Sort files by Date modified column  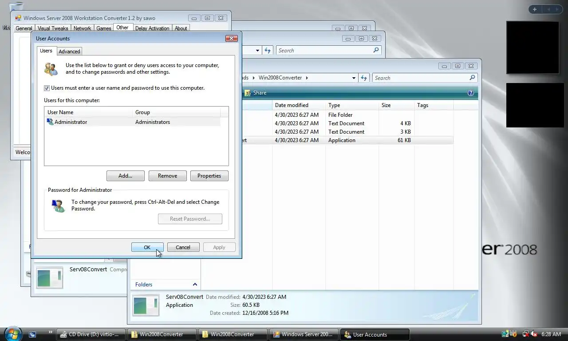tap(299, 105)
